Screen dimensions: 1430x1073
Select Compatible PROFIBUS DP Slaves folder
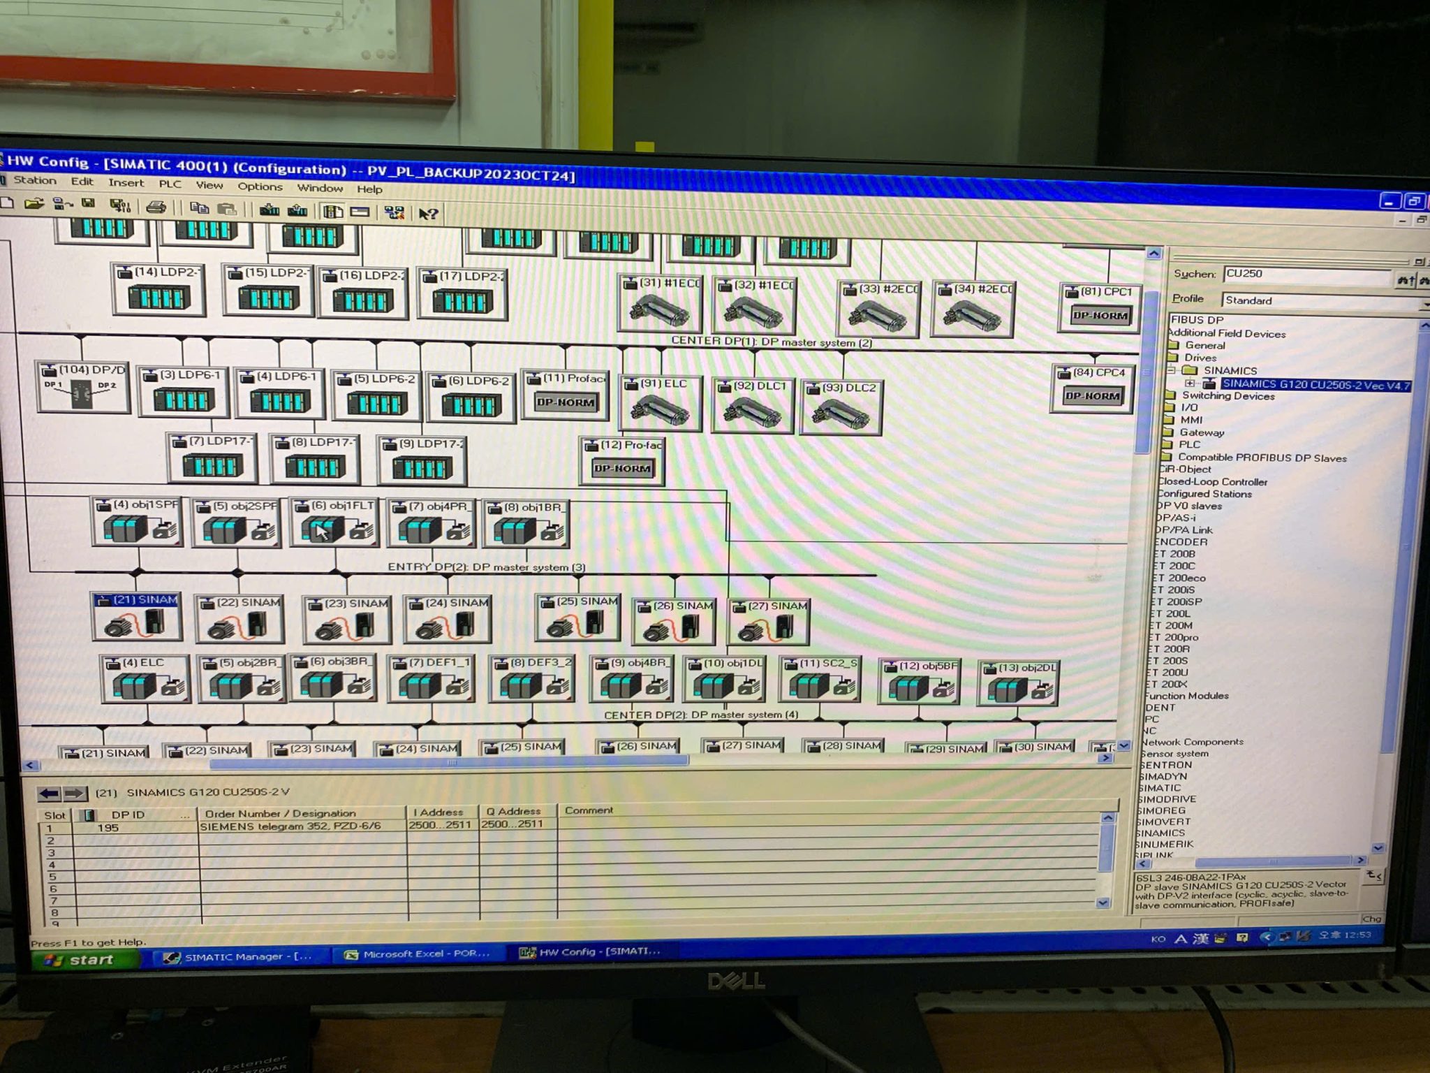[1262, 458]
